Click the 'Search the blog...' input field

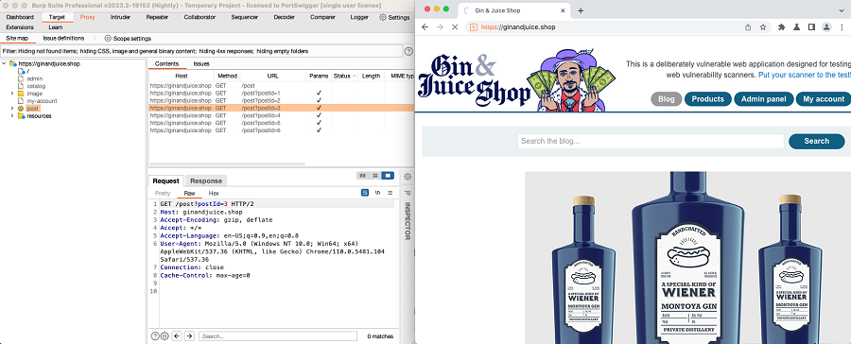[x=651, y=141]
